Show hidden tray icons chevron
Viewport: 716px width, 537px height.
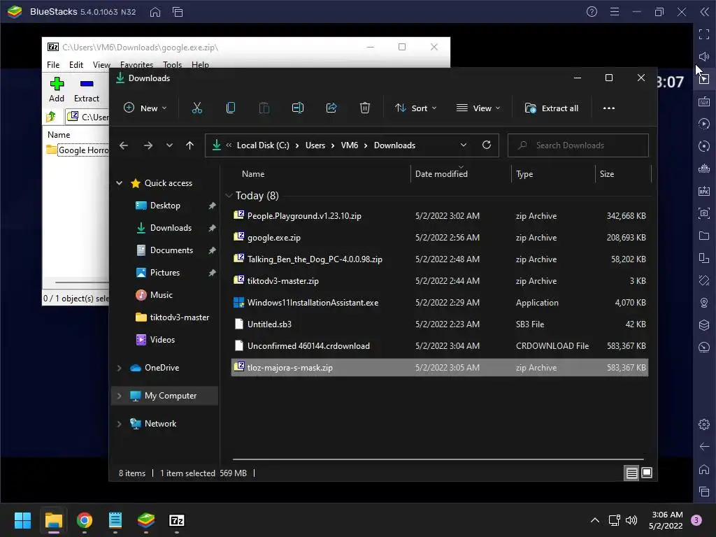(x=595, y=520)
